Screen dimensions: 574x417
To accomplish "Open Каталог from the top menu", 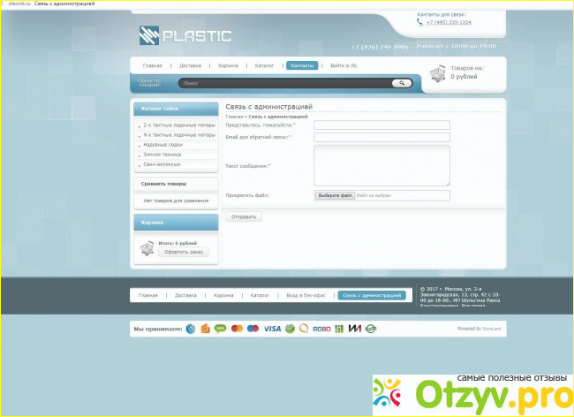I will point(264,65).
